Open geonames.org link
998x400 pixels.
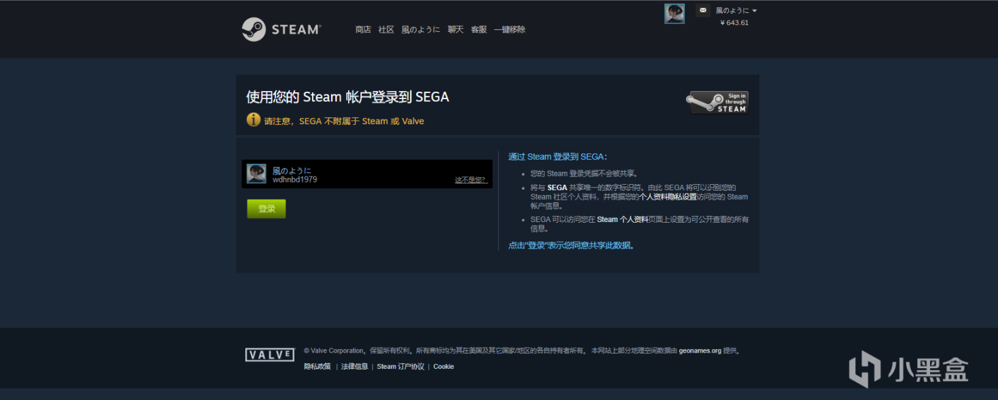[700, 351]
